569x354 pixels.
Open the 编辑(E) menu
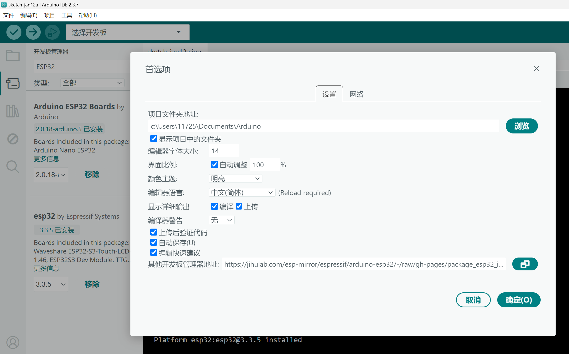click(29, 15)
